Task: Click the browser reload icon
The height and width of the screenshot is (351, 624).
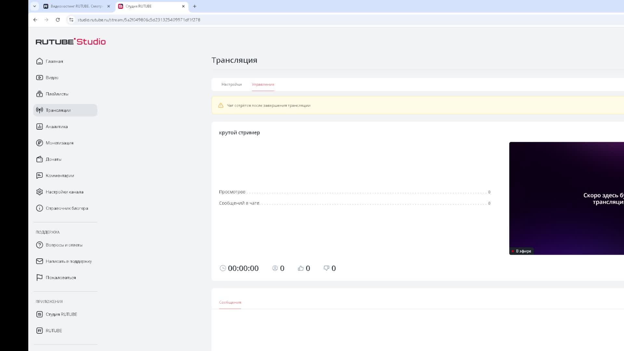Action: pos(58,20)
